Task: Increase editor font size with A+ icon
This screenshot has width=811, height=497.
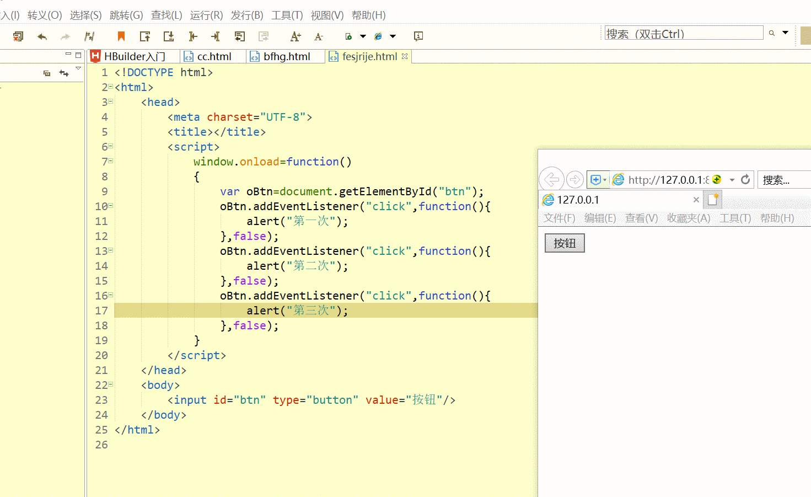Action: [x=296, y=36]
